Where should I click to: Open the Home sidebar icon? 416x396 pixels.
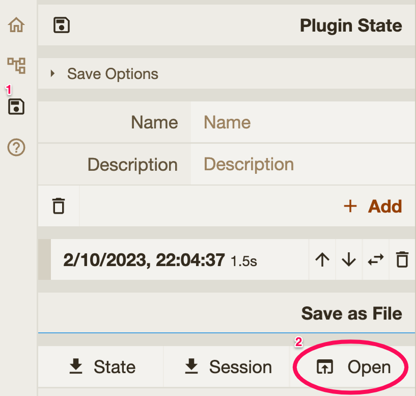[16, 25]
